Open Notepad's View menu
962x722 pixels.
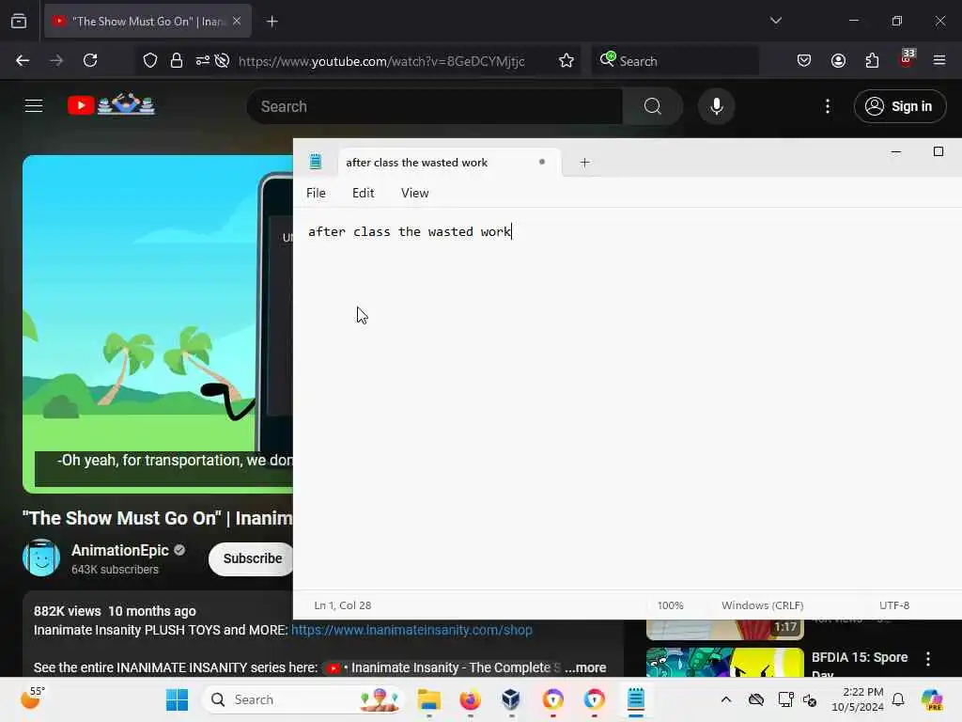(414, 193)
